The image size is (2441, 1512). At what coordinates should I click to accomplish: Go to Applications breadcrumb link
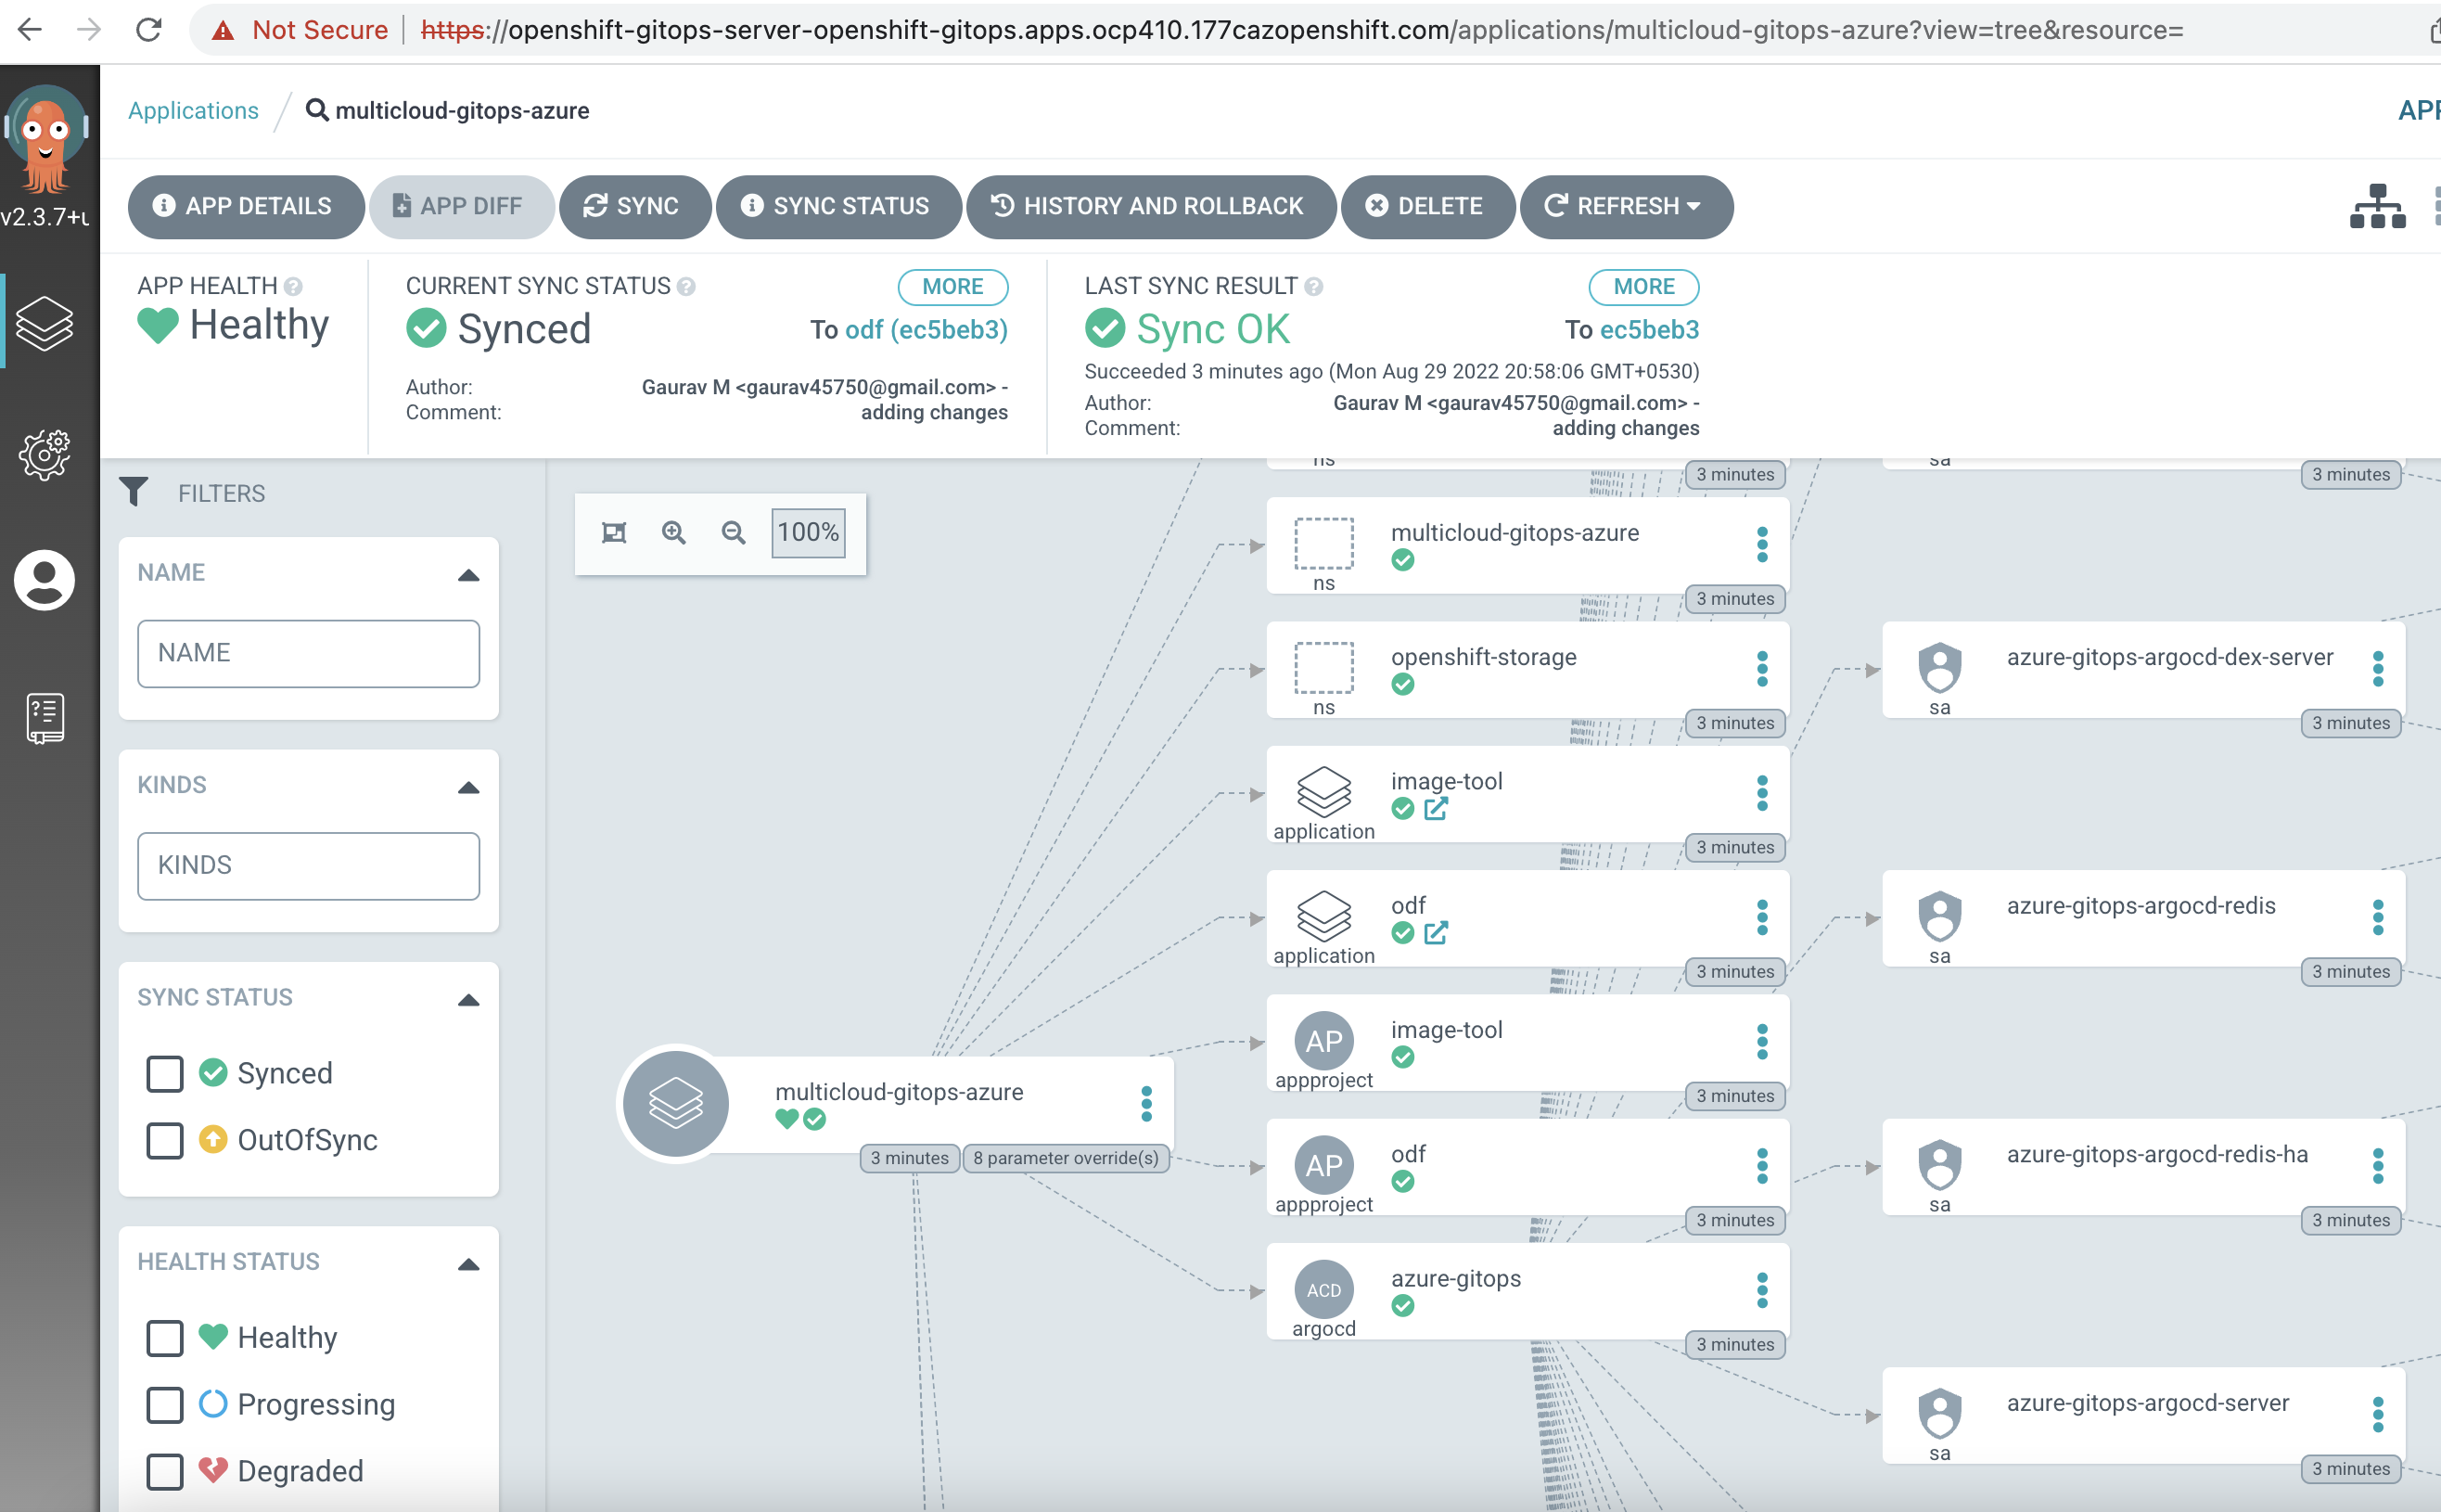pos(193,110)
